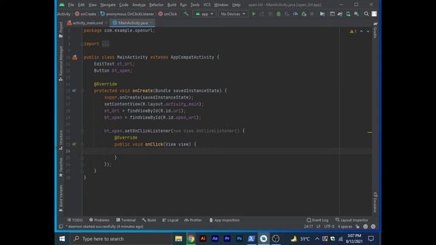Viewport: 436px width, 245px height.
Task: Click anonymous OnClickListener breadcrumb
Action: click(127, 14)
